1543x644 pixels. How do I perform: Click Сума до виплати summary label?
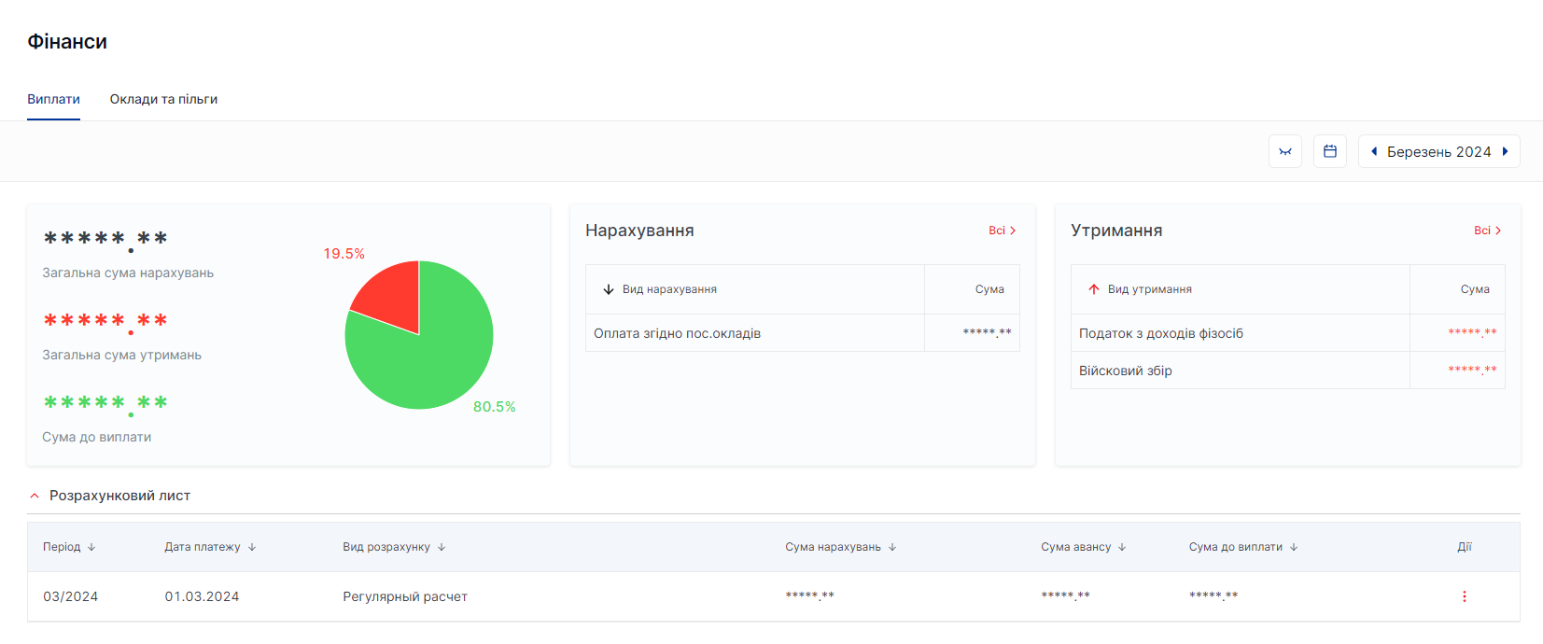point(96,437)
